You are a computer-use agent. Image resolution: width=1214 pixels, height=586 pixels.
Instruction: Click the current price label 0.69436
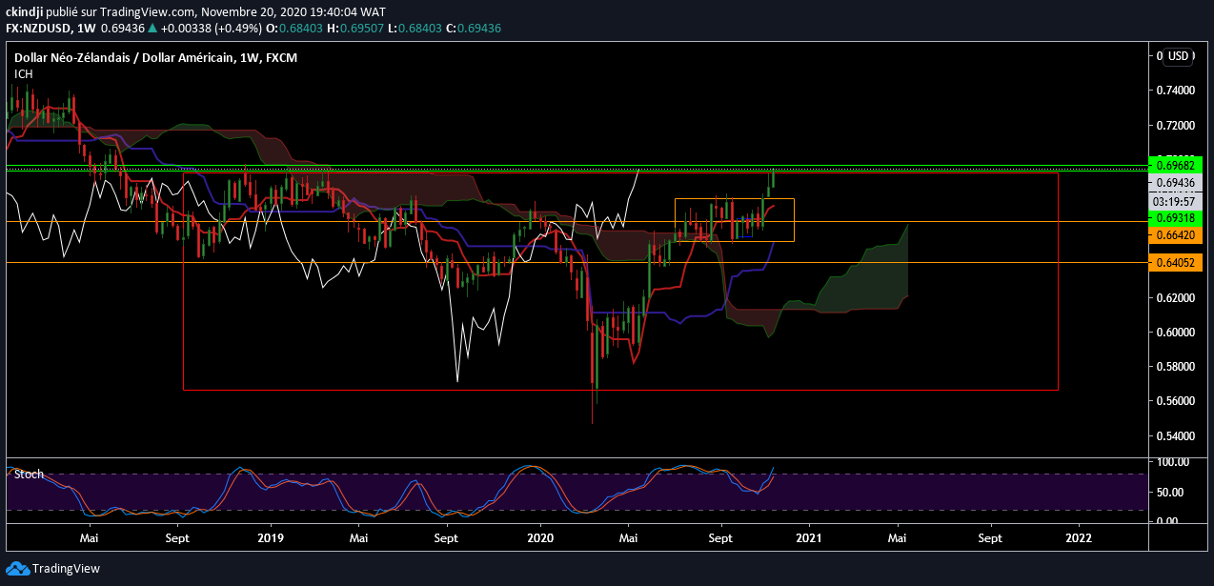pos(1176,183)
